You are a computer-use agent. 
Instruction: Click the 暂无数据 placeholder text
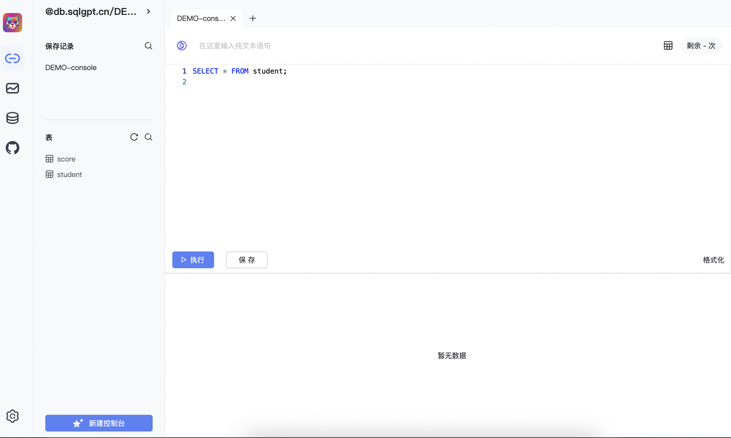[x=452, y=355]
